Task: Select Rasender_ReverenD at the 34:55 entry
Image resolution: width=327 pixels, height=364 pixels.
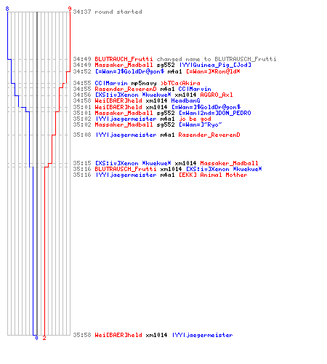Action: tap(126, 89)
